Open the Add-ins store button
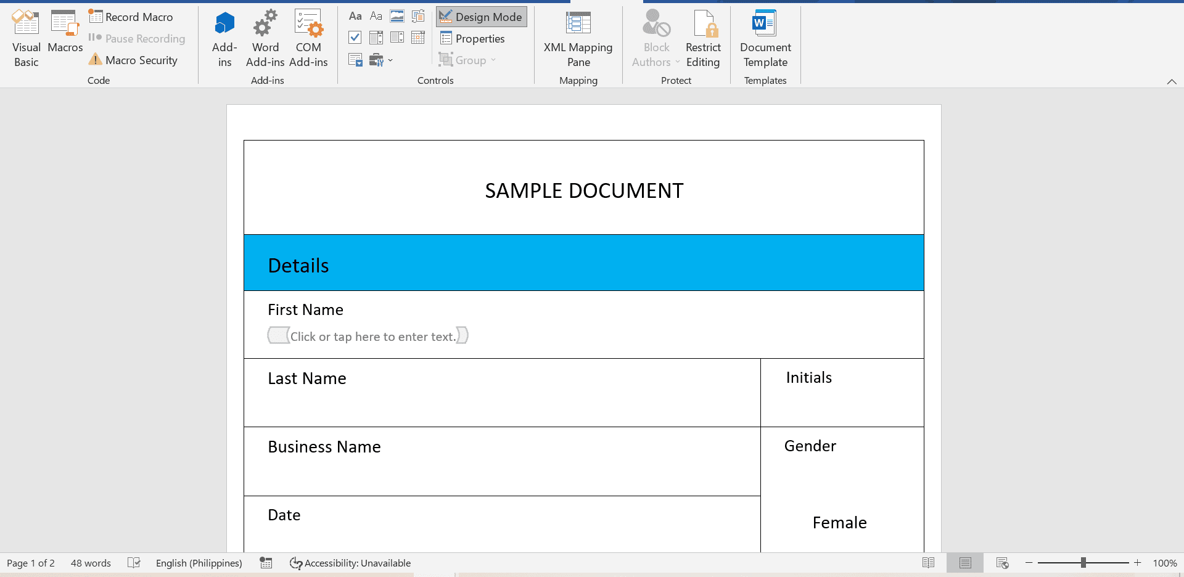Image resolution: width=1184 pixels, height=577 pixels. tap(224, 38)
